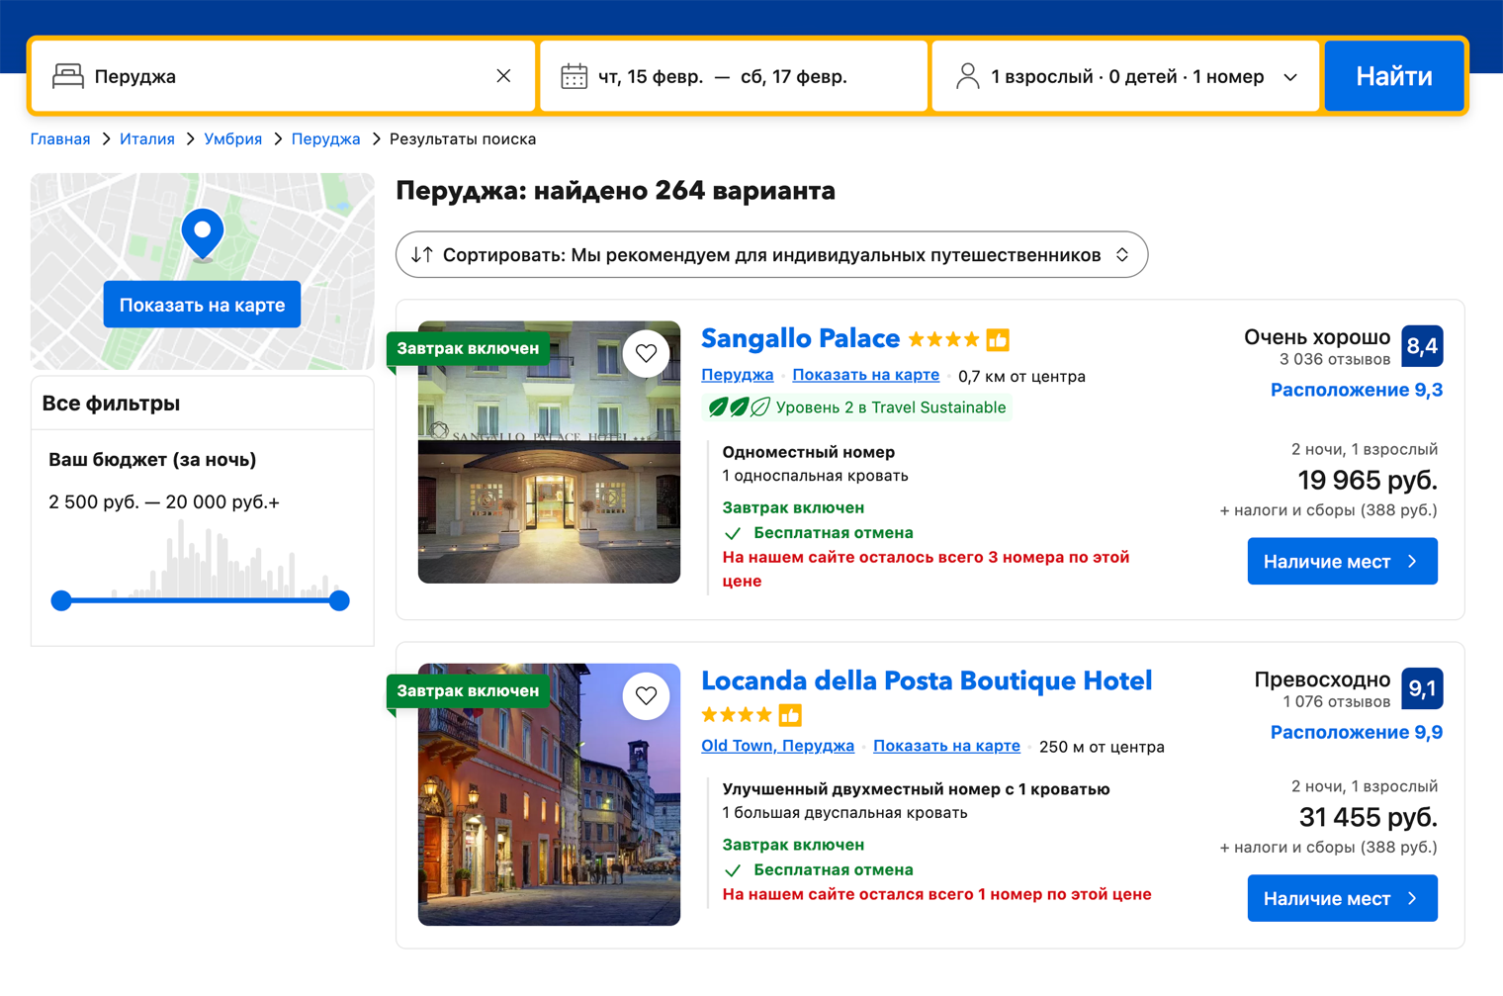Click the 3 036 отзывов text
The height and width of the screenshot is (996, 1503).
click(1335, 359)
